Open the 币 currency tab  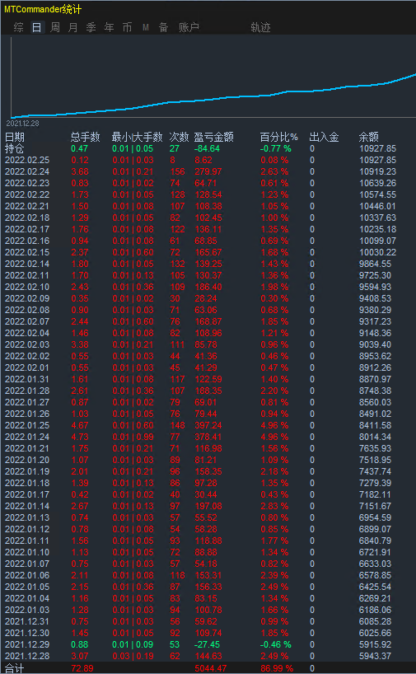coord(127,27)
